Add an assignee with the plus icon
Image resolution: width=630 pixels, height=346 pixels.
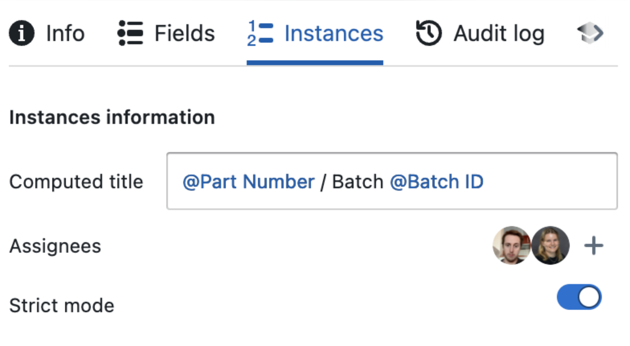pyautogui.click(x=593, y=245)
